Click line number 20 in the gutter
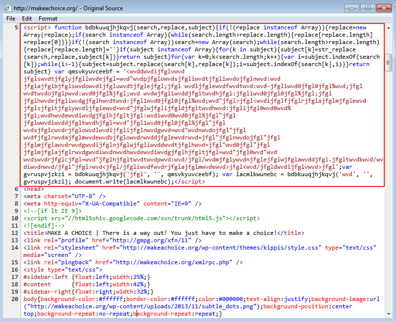Image resolution: width=396 pixels, height=321 pixels. click(x=15, y=299)
